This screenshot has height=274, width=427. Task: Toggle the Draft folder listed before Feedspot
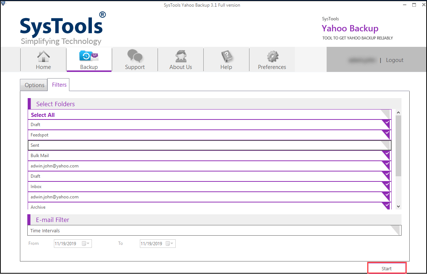click(x=386, y=124)
